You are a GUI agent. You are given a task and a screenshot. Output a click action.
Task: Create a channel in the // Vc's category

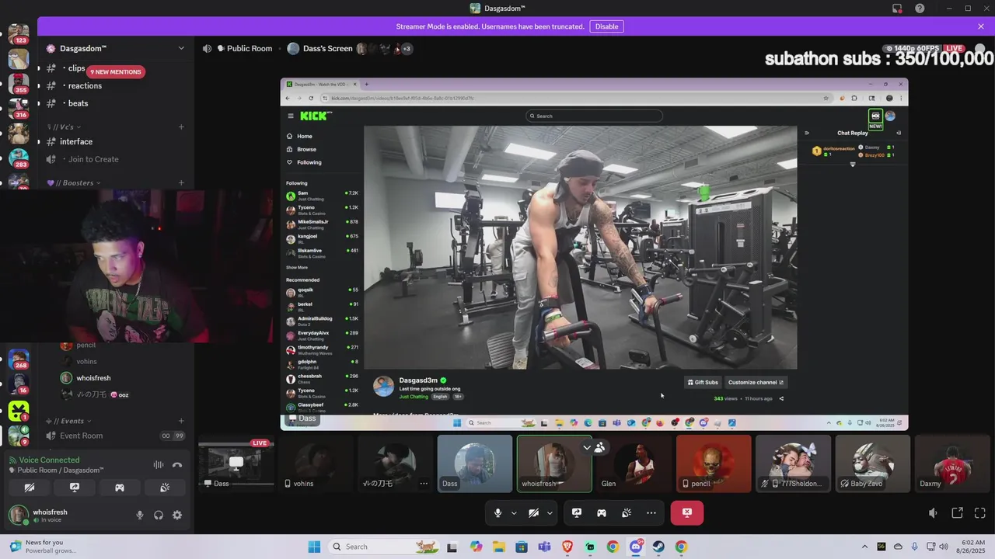pyautogui.click(x=181, y=127)
